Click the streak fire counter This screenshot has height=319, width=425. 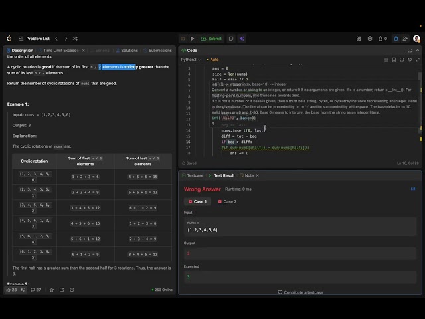(382, 39)
